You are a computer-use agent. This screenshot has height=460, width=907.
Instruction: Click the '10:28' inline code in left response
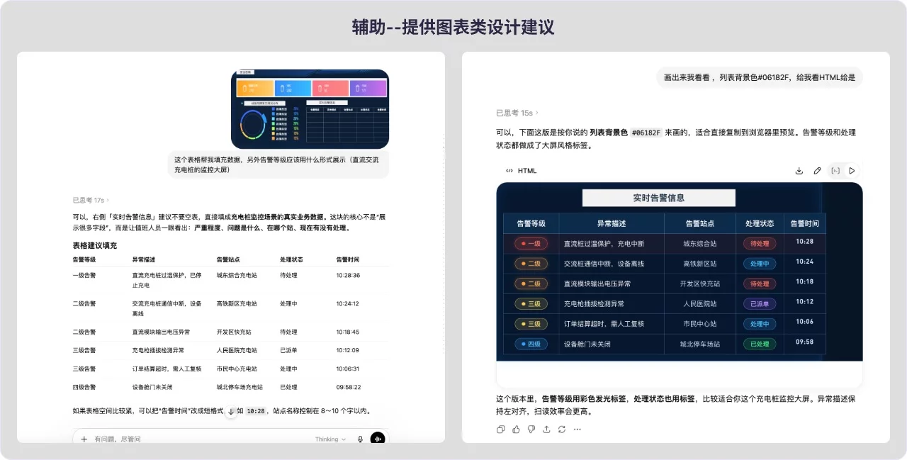click(x=256, y=411)
